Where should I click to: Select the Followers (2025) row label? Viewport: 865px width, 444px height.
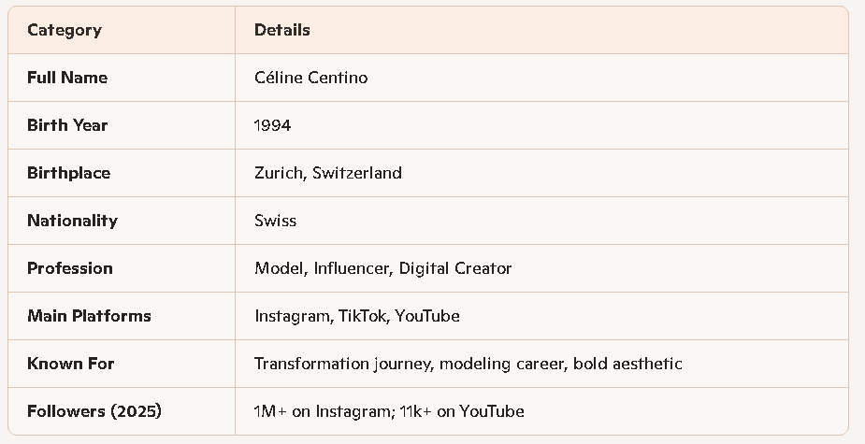pos(94,411)
